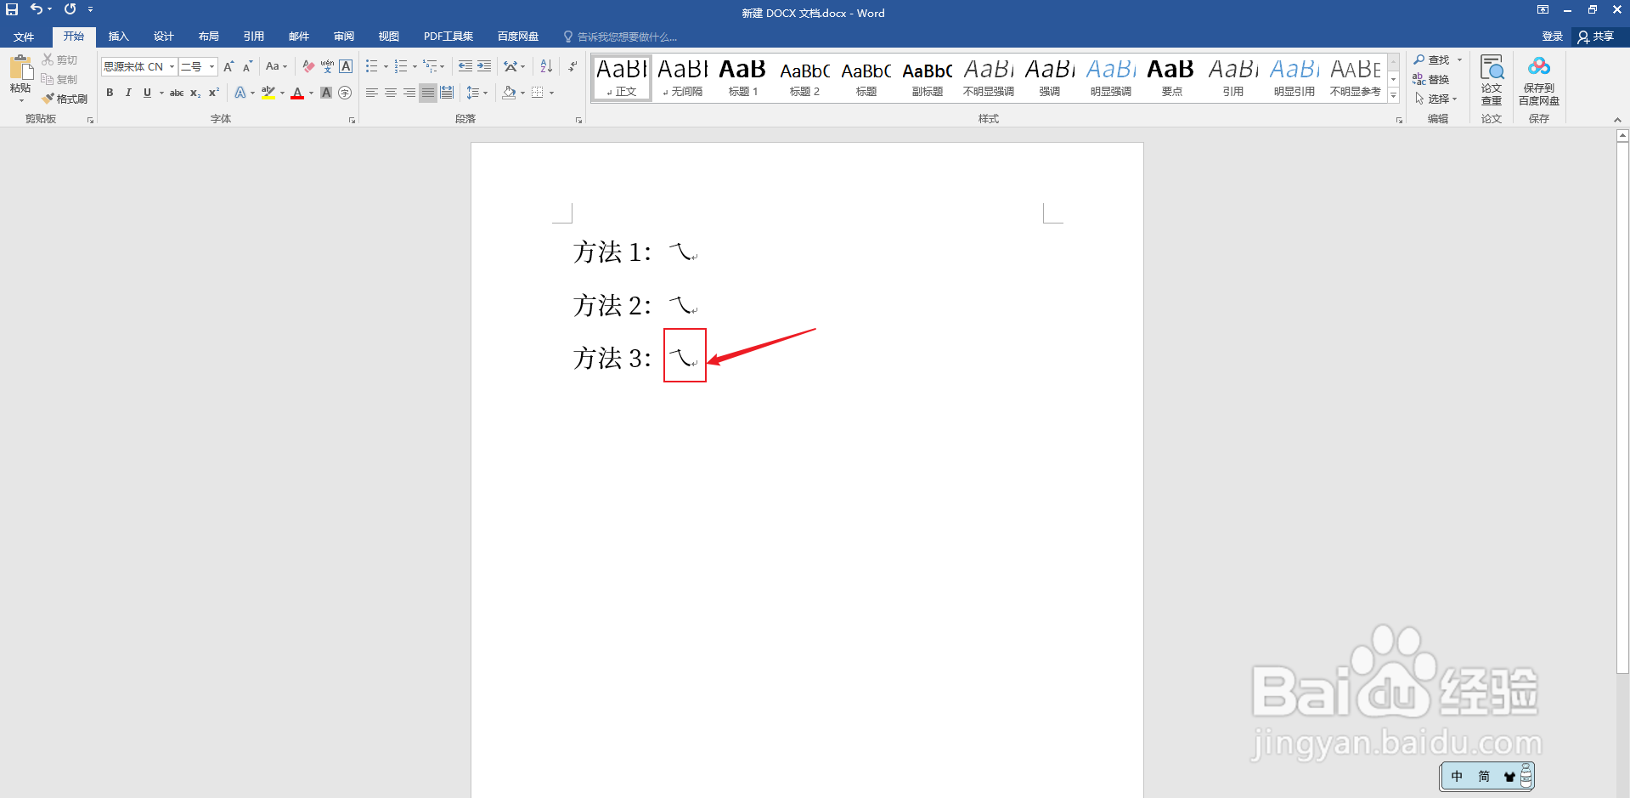1630x798 pixels.
Task: Apply enclosed character (字) icon
Action: point(345,93)
